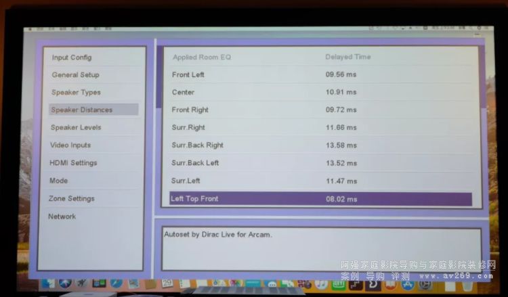Open System Preferences gear in dock
Viewport: 508px width, 297px height.
tap(425, 283)
